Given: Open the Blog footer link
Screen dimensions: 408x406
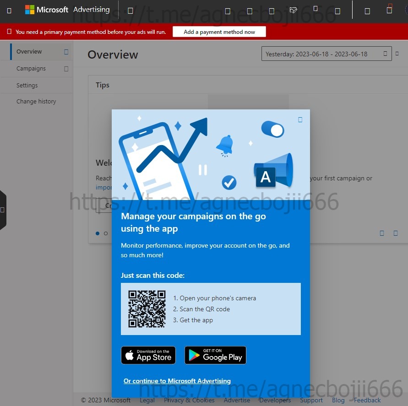Looking at the screenshot, I should [x=338, y=400].
